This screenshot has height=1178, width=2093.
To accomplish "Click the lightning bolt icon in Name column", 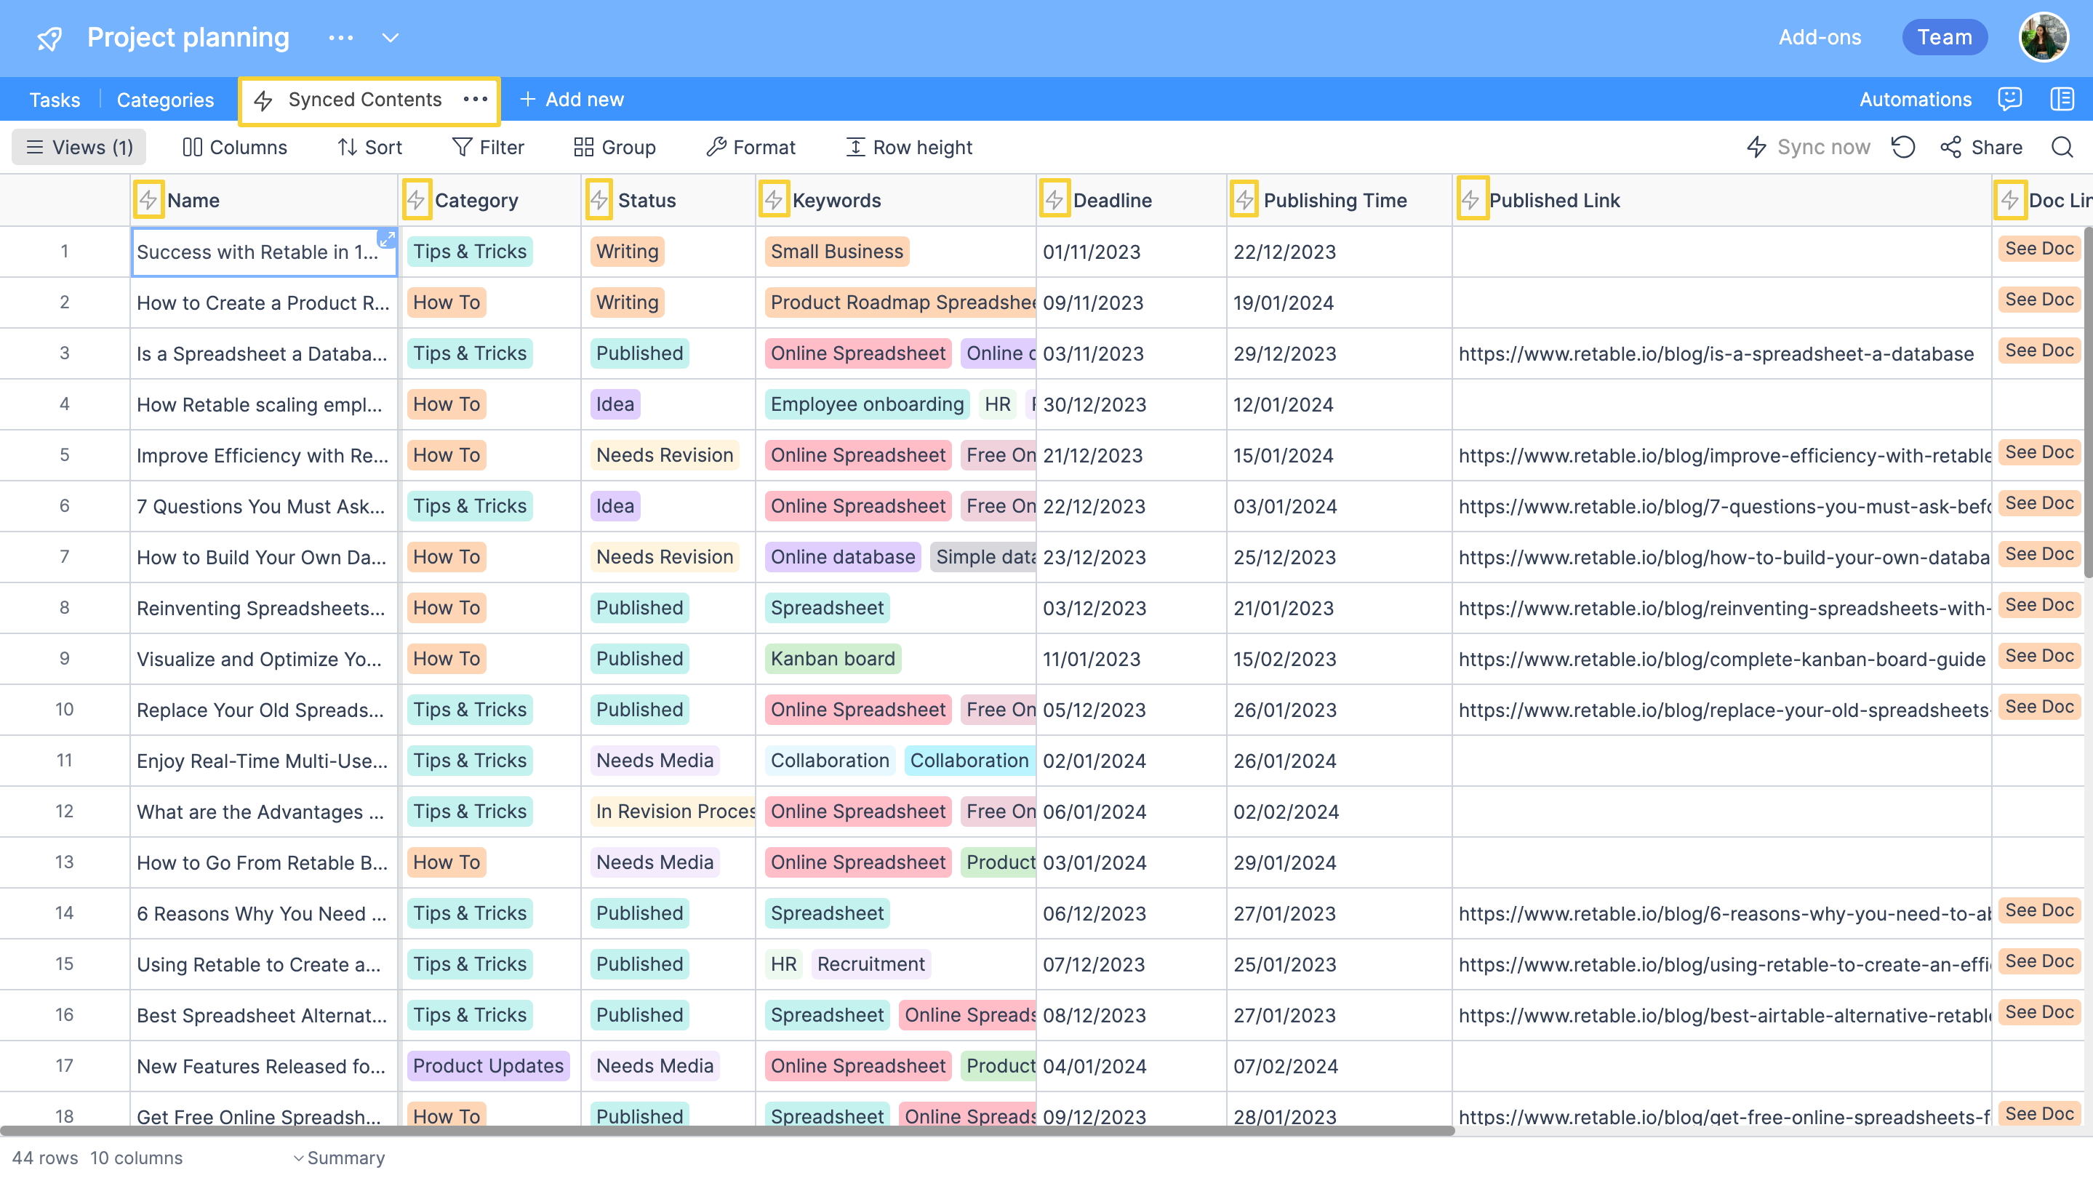I will click(x=148, y=200).
